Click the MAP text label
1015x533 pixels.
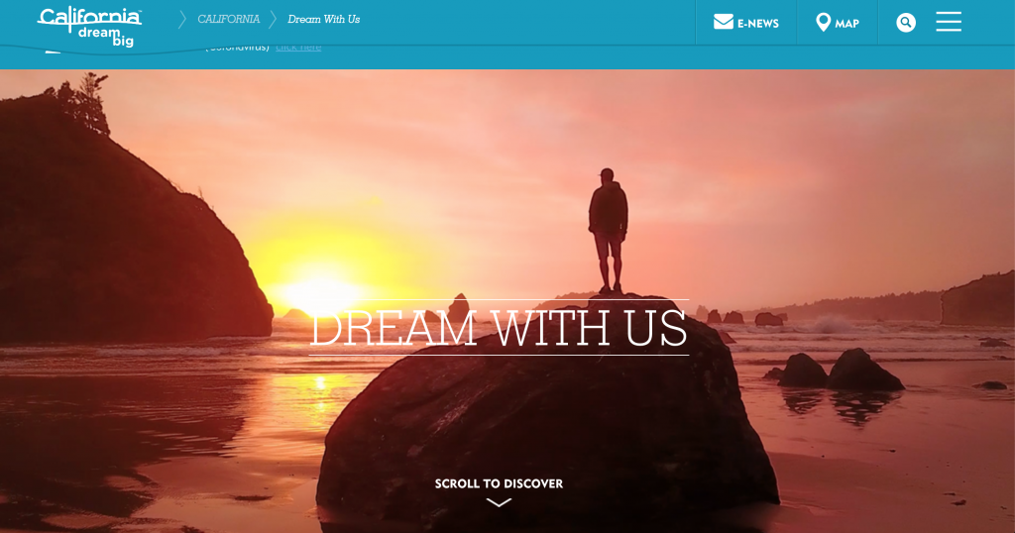click(x=846, y=24)
